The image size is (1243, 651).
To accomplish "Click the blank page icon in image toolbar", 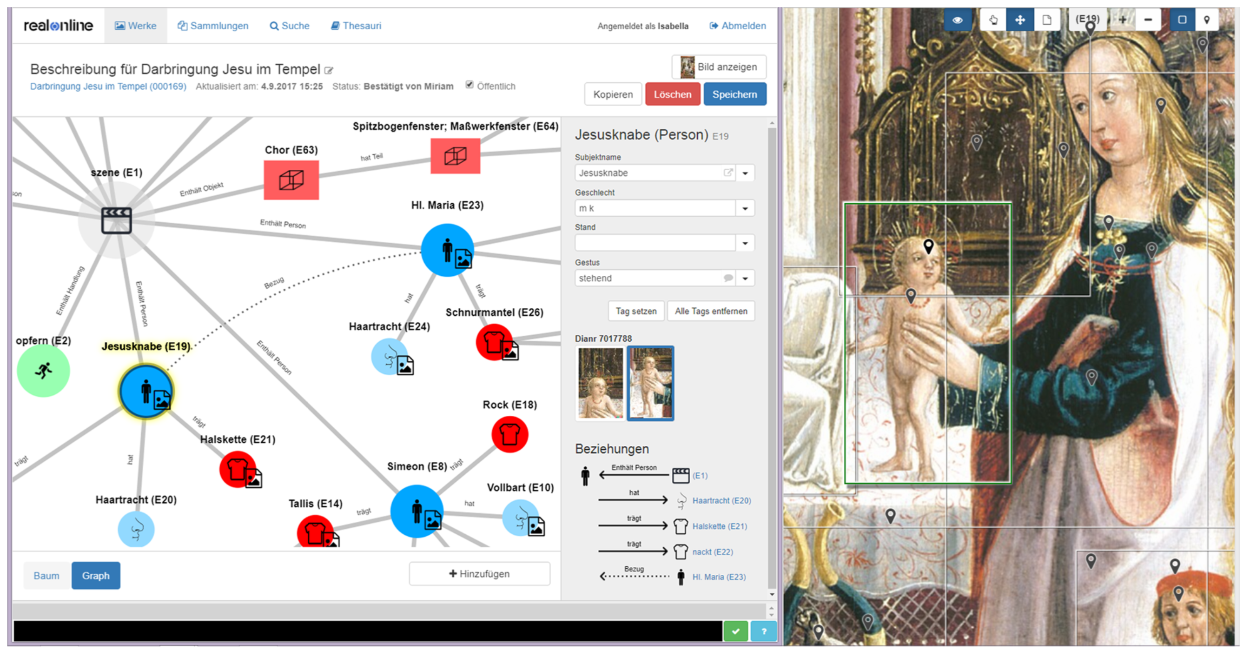I will pos(1047,20).
